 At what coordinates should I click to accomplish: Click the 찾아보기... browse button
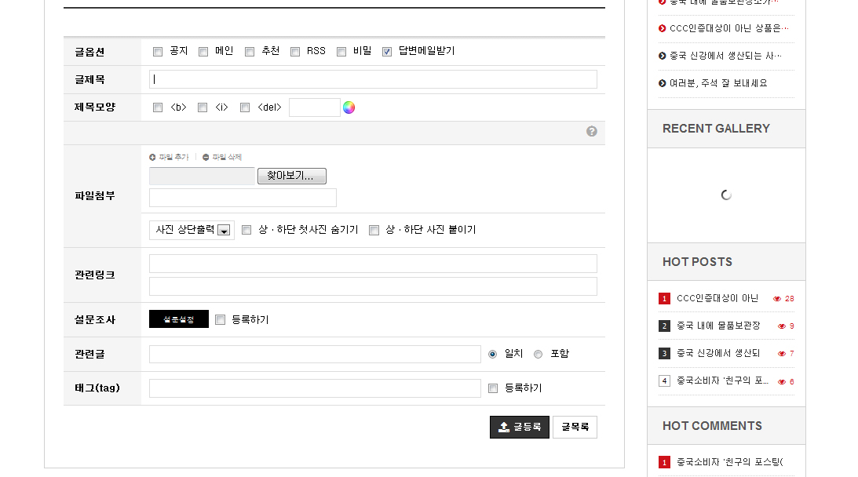pos(292,177)
